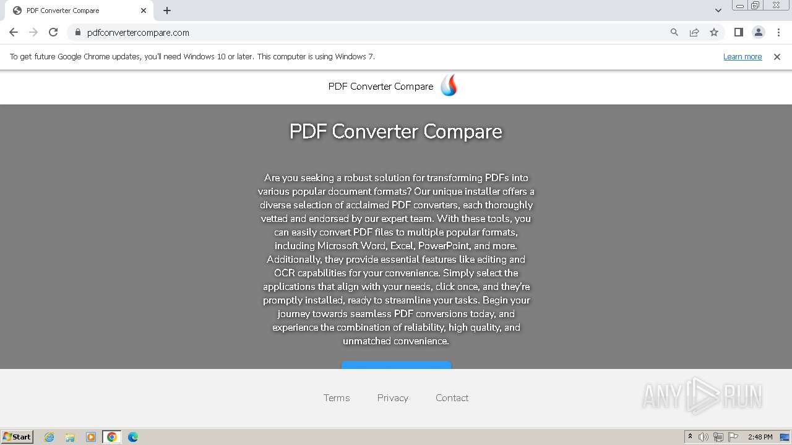The width and height of the screenshot is (792, 445).
Task: Open the Learn more link
Action: [742, 56]
